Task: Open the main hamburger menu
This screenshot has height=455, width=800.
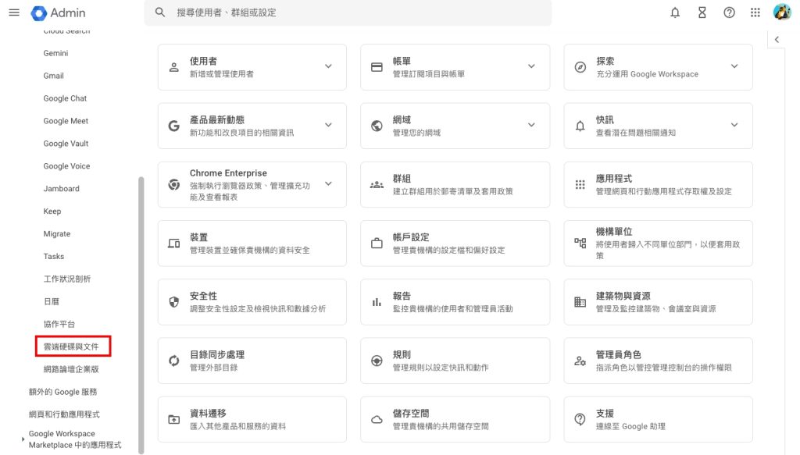Action: pyautogui.click(x=14, y=12)
